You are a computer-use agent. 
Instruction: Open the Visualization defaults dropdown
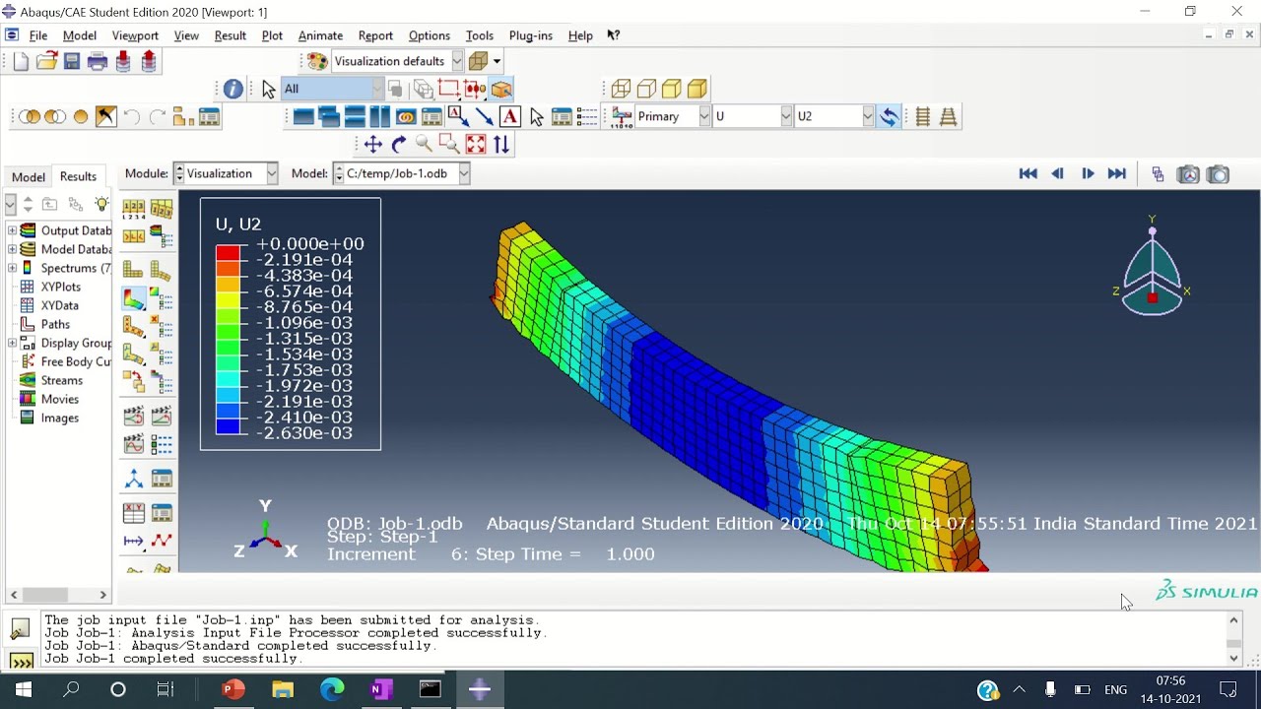point(457,61)
